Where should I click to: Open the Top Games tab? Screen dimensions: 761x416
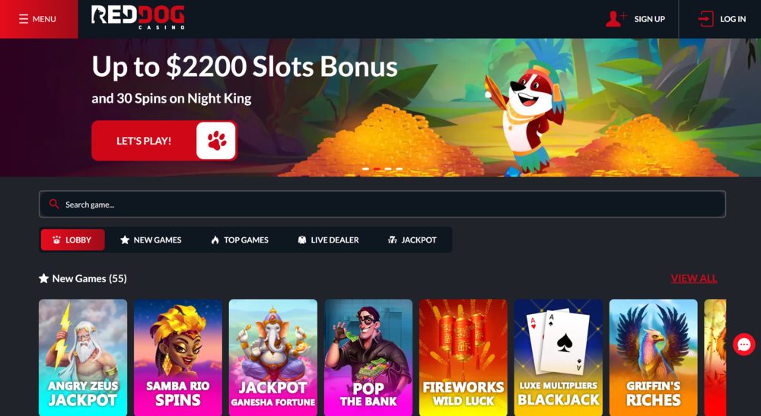240,240
